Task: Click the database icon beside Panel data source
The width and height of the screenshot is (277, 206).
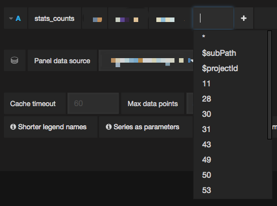Action: pyautogui.click(x=15, y=60)
